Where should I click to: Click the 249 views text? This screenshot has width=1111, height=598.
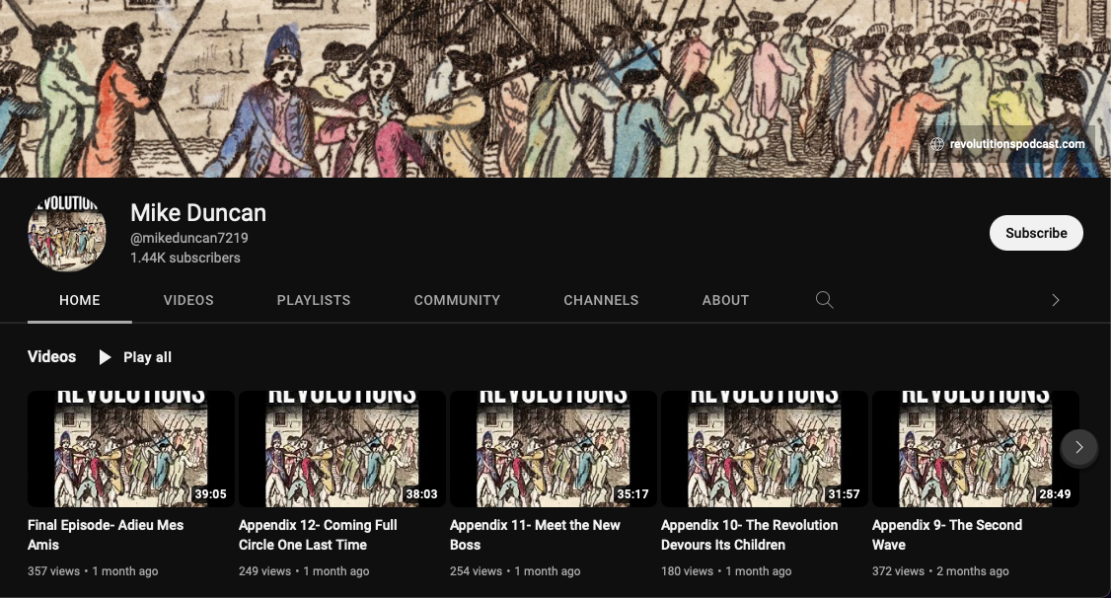[264, 571]
